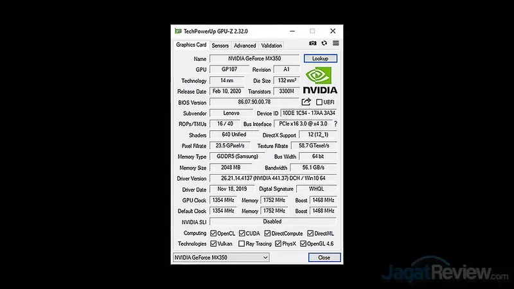The image size is (514, 289).
Task: Go to the Validation tab
Action: point(271,46)
